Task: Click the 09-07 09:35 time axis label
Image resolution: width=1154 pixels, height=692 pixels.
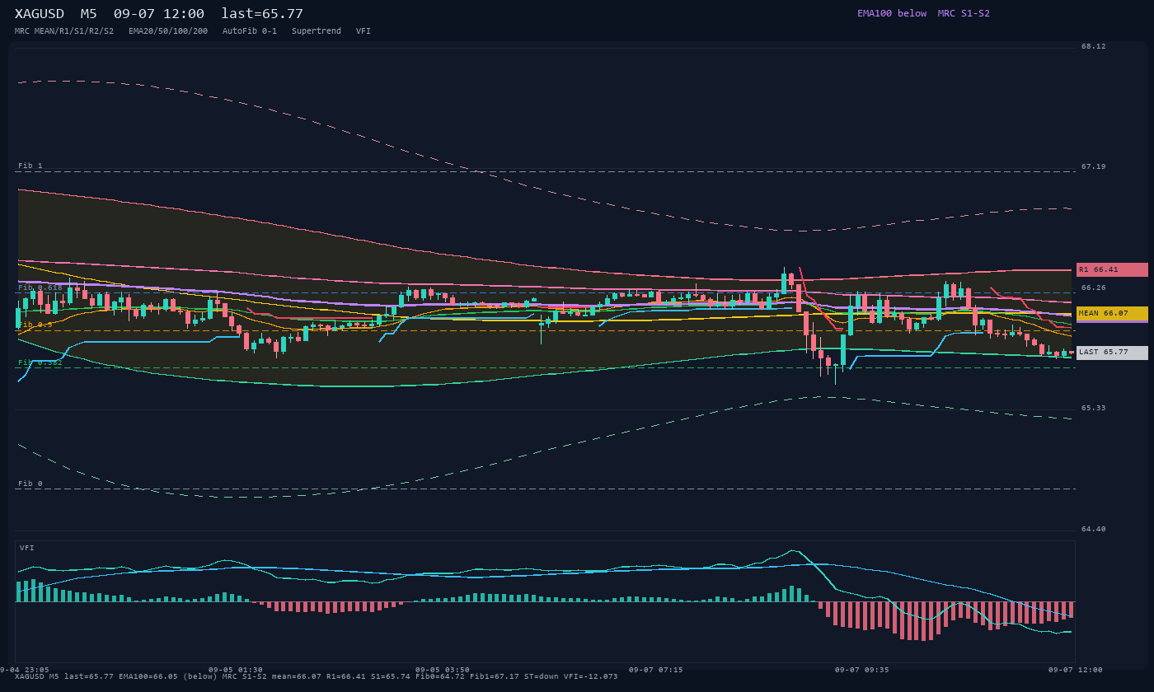Action: click(862, 670)
